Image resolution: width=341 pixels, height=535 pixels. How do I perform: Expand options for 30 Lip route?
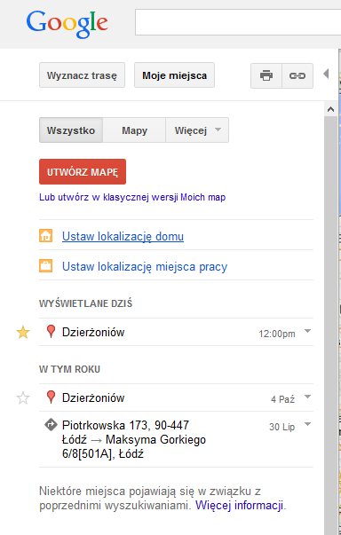(307, 424)
